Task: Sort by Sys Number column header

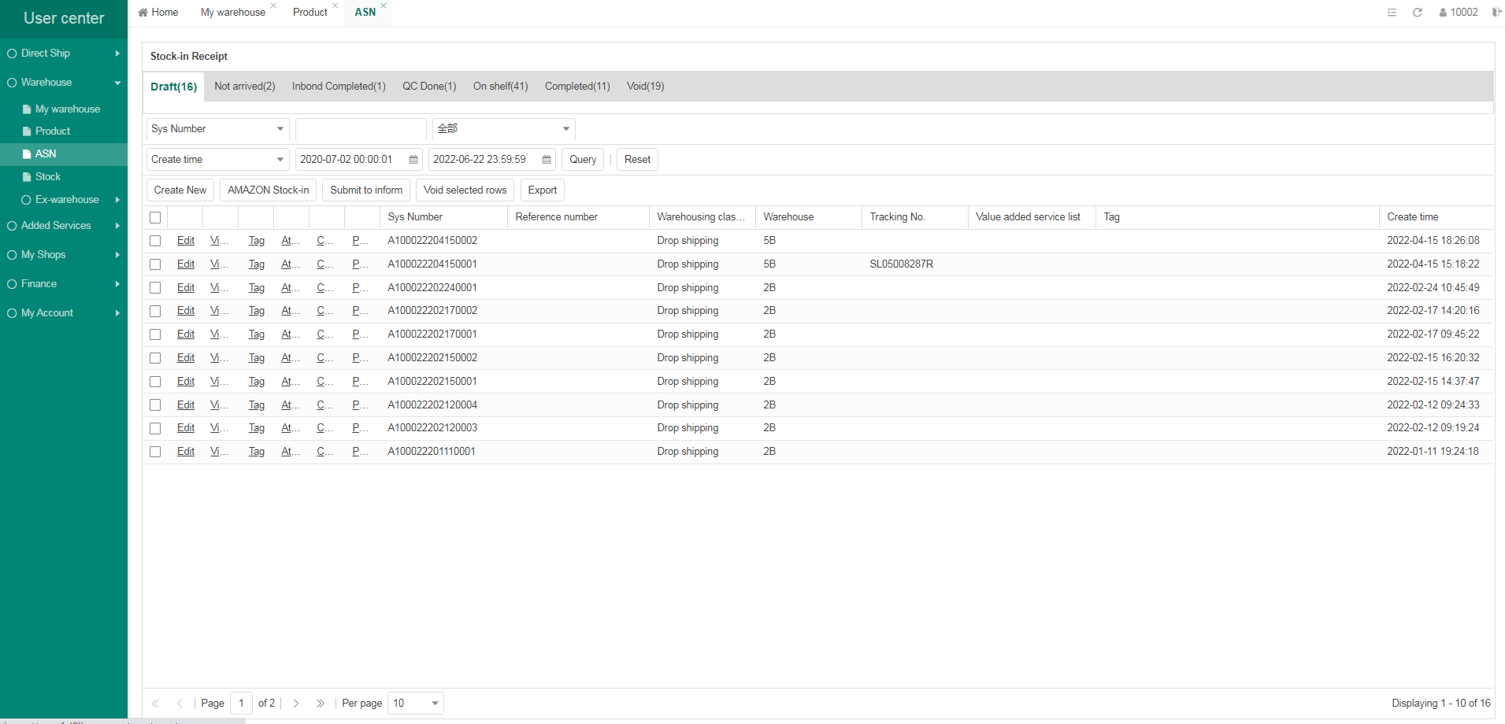Action: pyautogui.click(x=443, y=217)
